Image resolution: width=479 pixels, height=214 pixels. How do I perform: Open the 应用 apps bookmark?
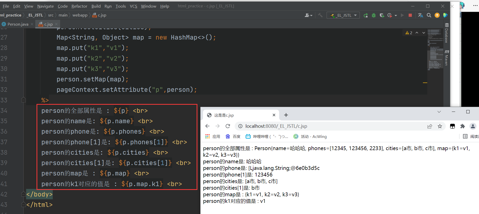coord(213,136)
